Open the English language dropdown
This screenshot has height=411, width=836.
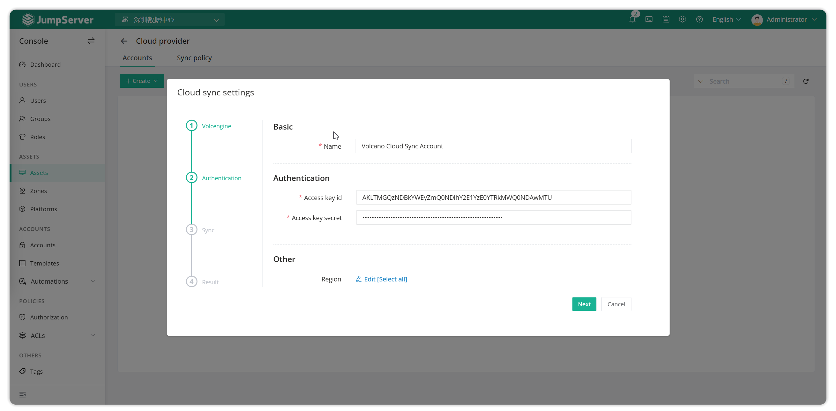pyautogui.click(x=726, y=19)
